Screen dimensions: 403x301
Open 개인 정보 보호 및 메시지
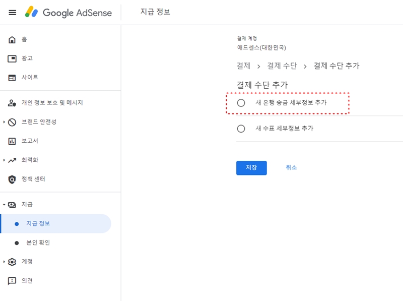52,103
